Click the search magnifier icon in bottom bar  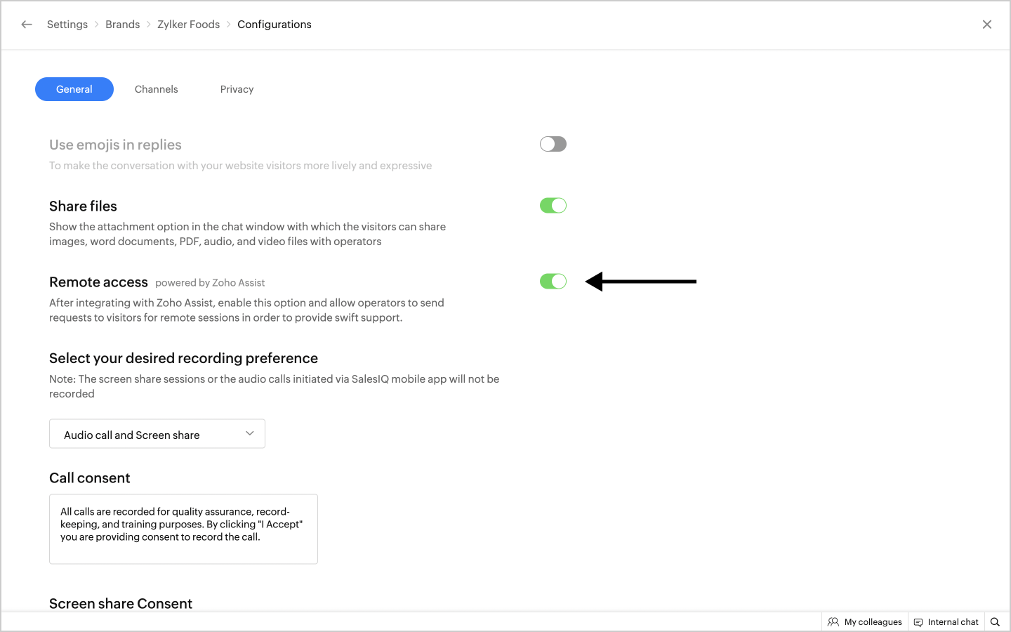pos(995,622)
